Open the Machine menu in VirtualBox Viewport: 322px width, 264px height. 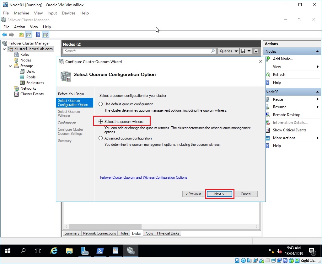(x=21, y=13)
